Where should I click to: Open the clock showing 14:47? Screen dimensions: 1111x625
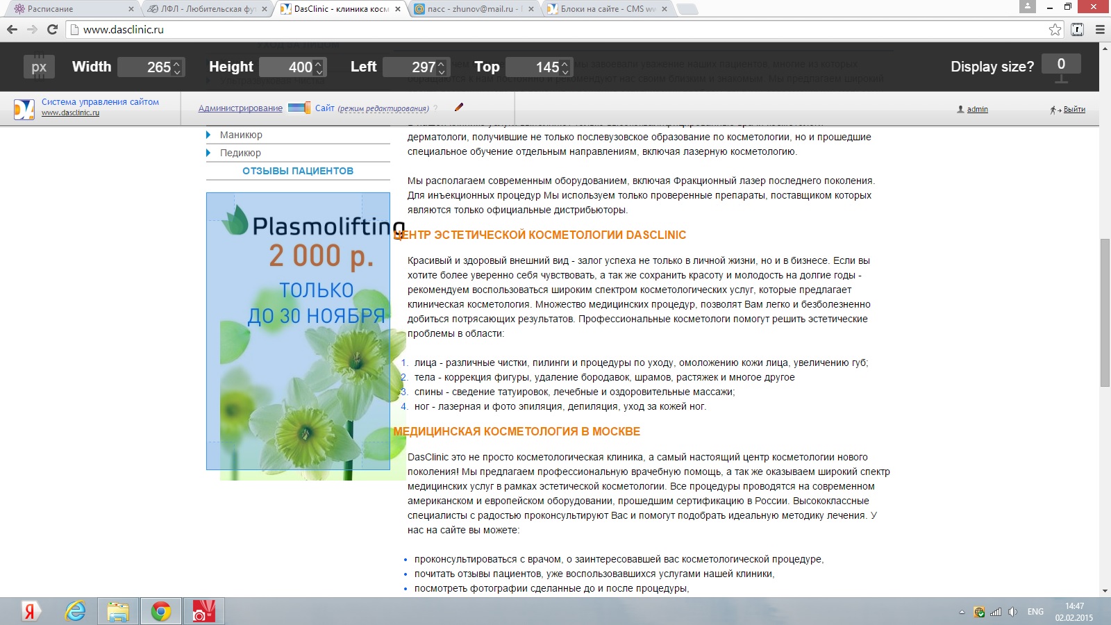tap(1074, 612)
